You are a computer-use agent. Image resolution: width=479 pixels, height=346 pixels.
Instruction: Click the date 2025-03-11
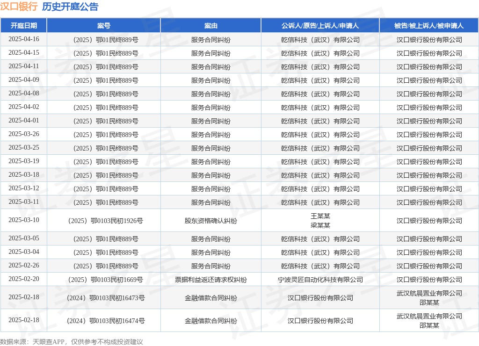pos(24,202)
